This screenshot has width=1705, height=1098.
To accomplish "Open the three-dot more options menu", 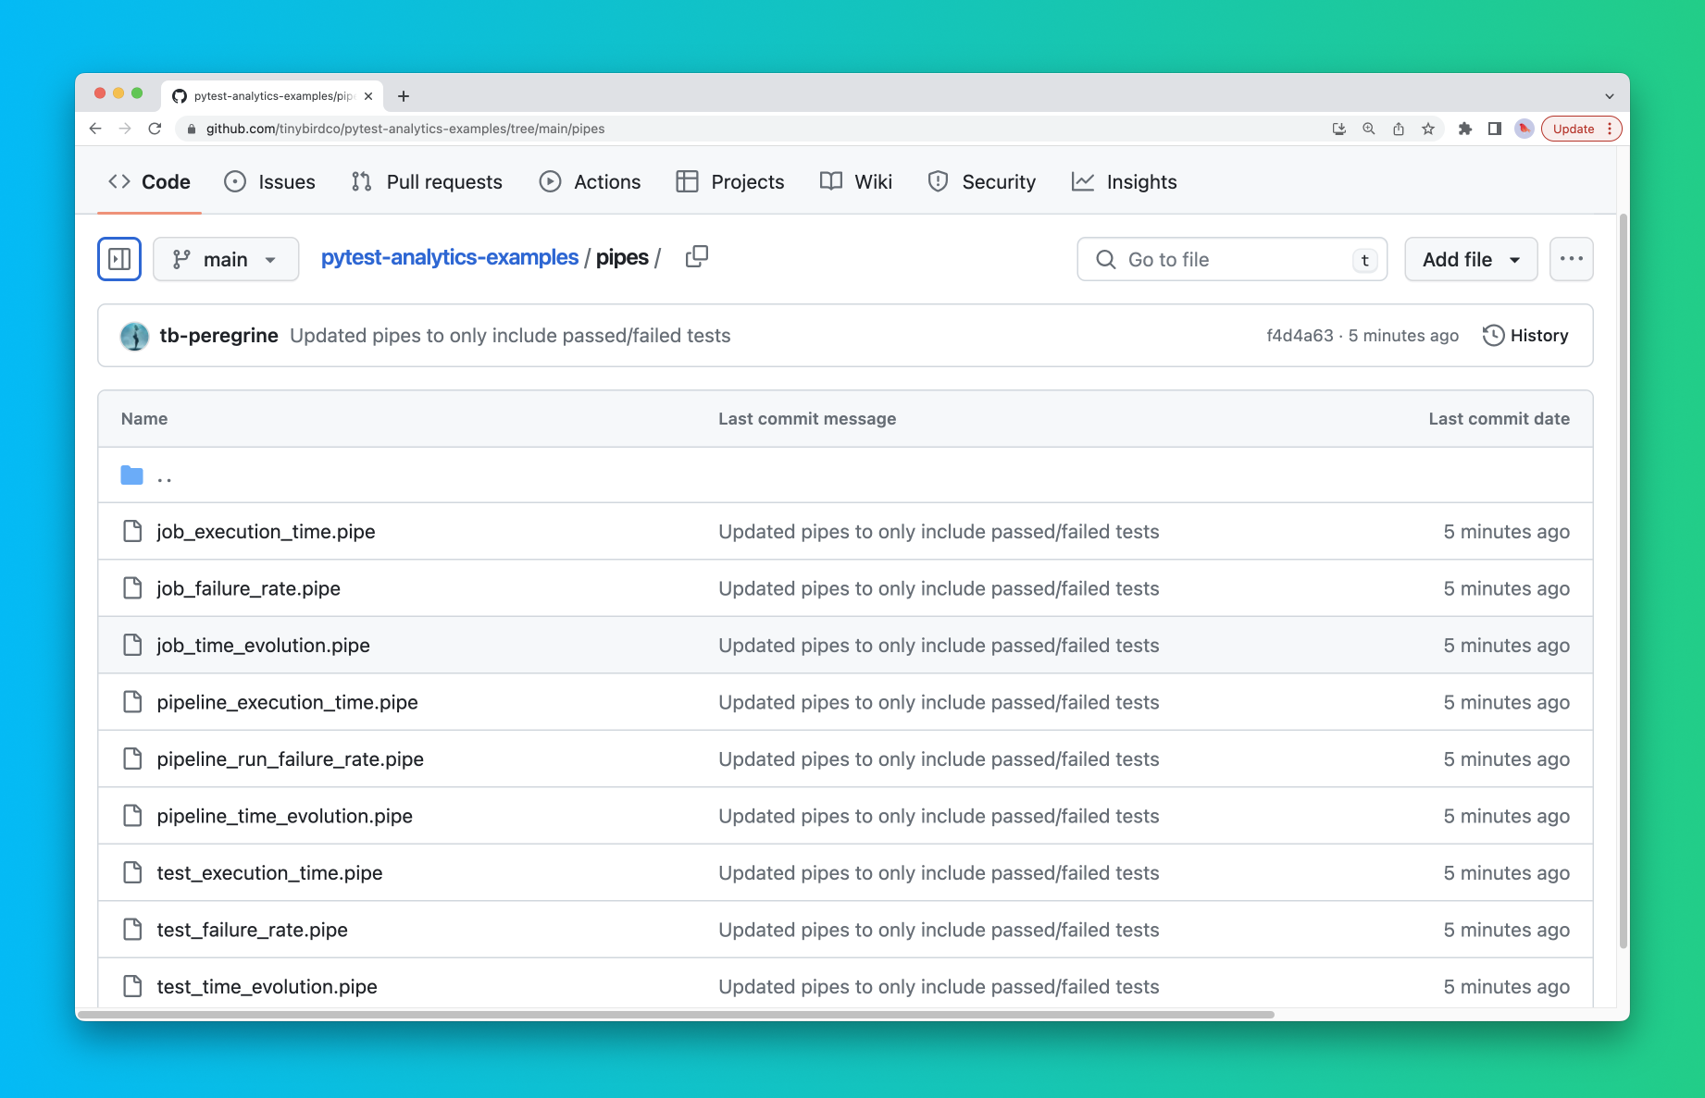I will tap(1571, 259).
